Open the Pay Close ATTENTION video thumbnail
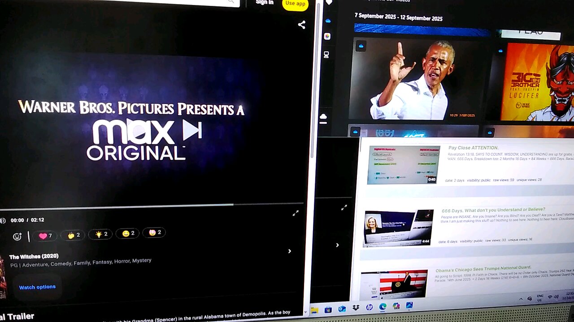The width and height of the screenshot is (574, 322). pyautogui.click(x=403, y=165)
